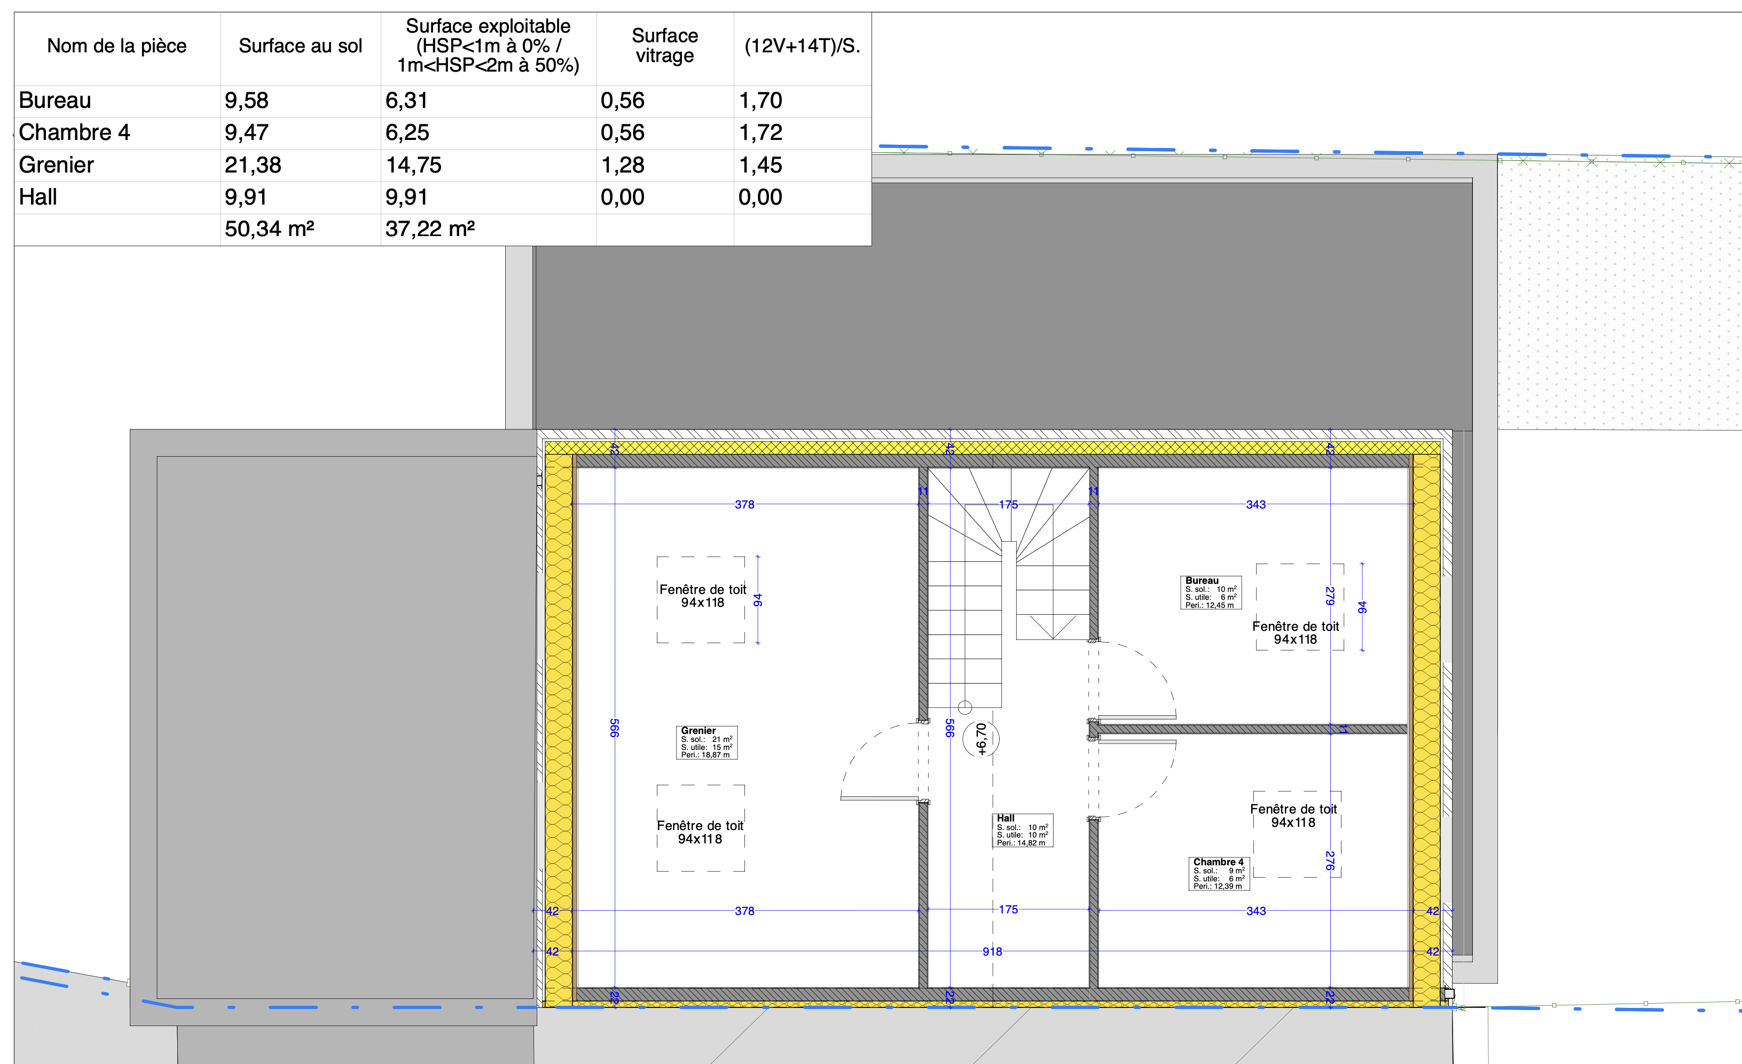Click the +6,70 level marker circle
This screenshot has height=1064, width=1742.
(x=980, y=739)
